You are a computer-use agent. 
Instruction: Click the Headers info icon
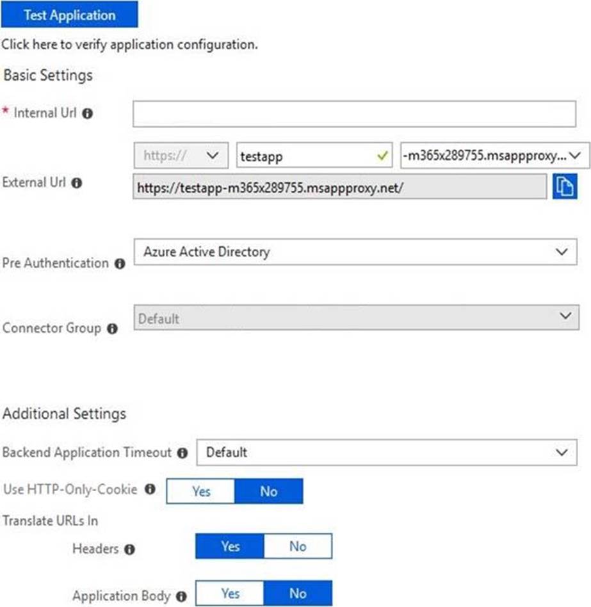(129, 549)
